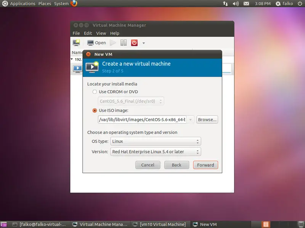This screenshot has width=305, height=228.
Task: Open the View menu in Virtual Machine Manager
Action: [x=101, y=33]
